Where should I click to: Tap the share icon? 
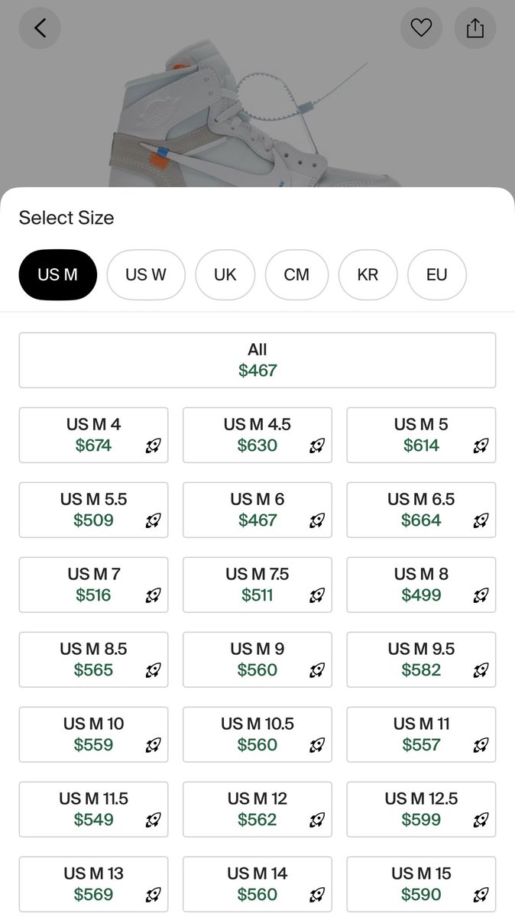point(475,28)
